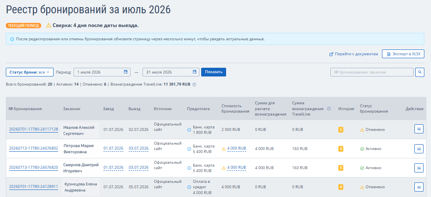Click warning triangle near Петрова's 4 000 RUB cost
The height and width of the screenshot is (197, 431).
point(224,149)
